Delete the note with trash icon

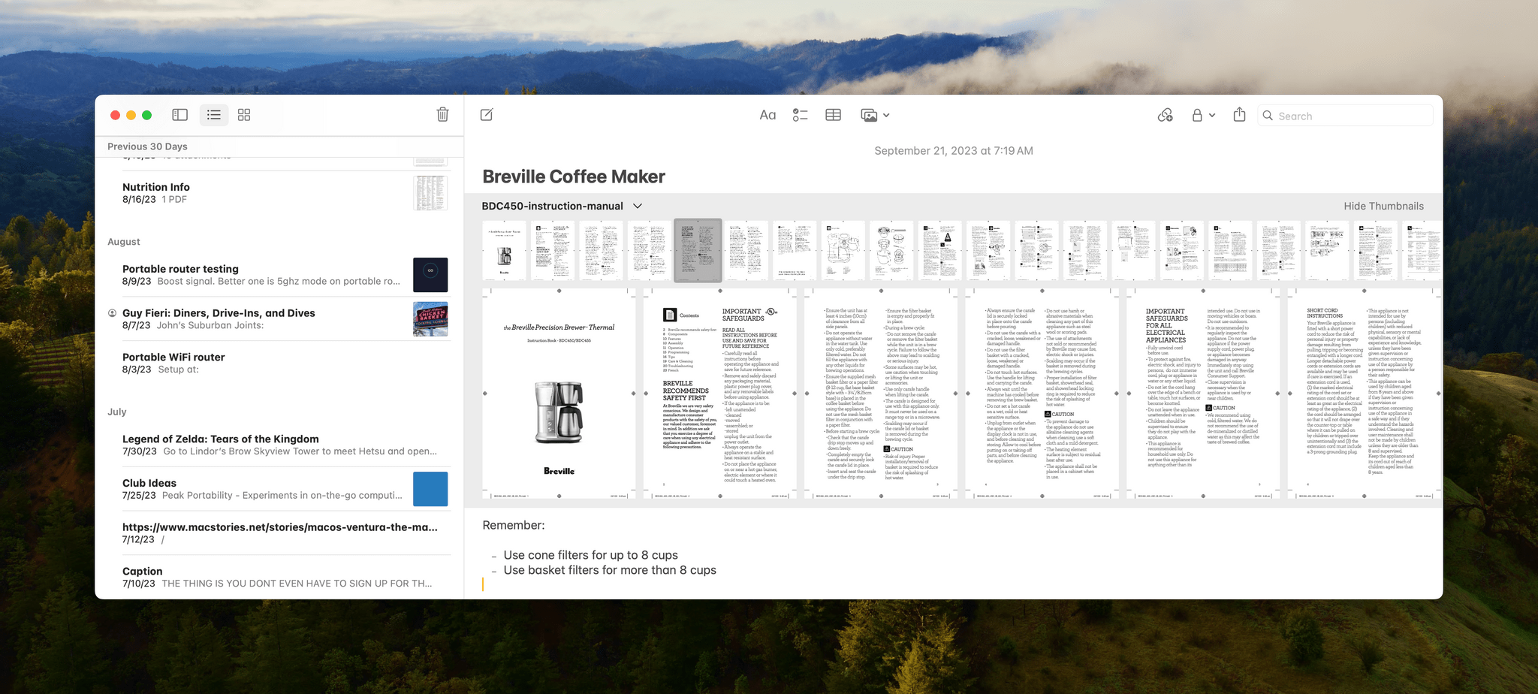tap(443, 114)
